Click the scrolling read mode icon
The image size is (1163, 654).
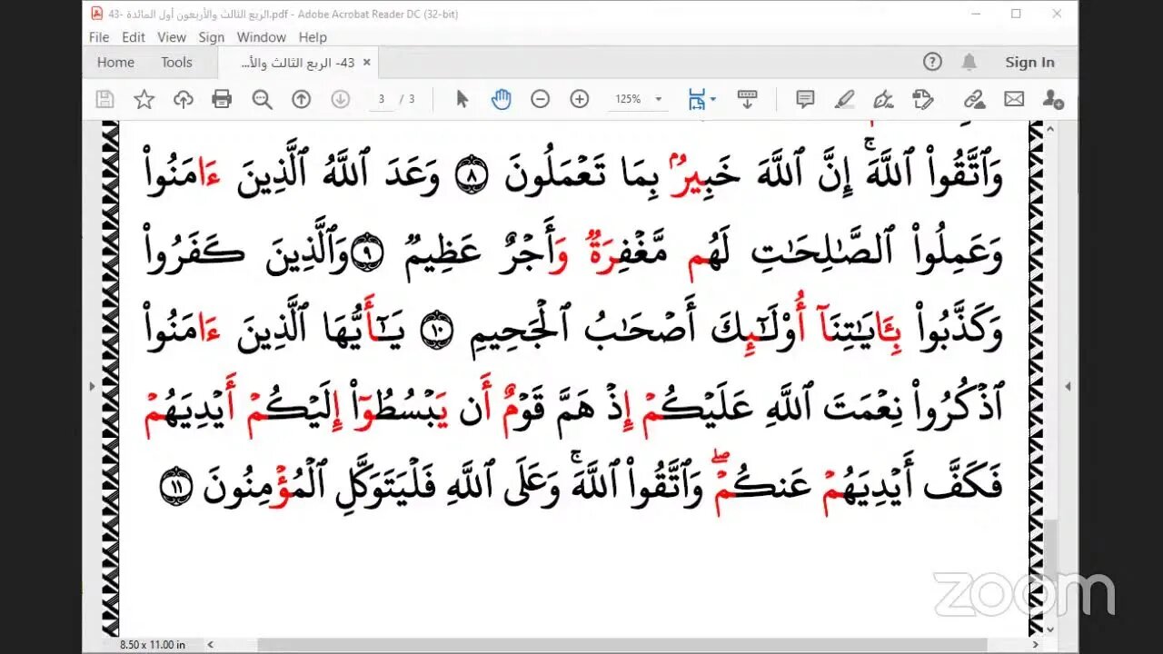point(748,99)
